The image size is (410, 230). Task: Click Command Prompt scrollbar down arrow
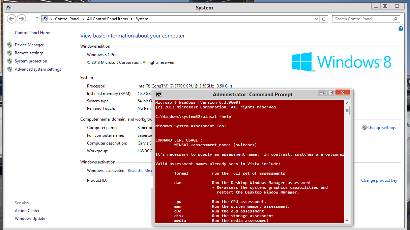pyautogui.click(x=347, y=220)
